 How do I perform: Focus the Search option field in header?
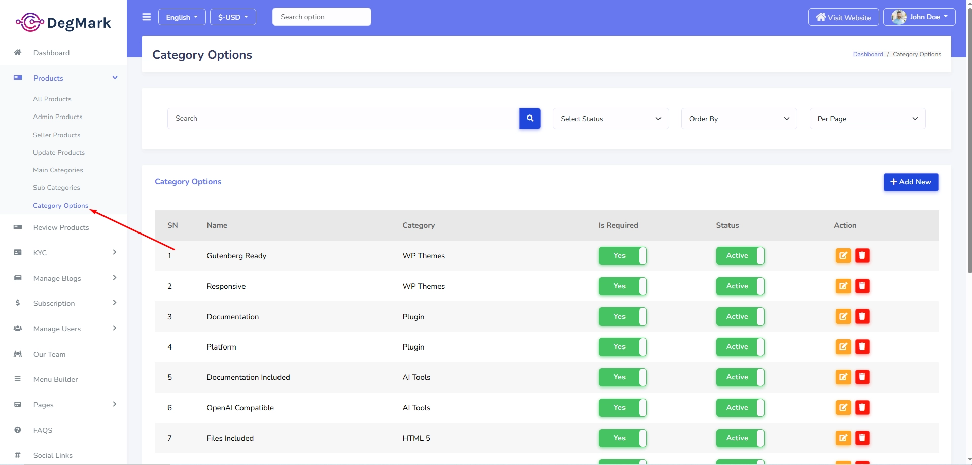(322, 17)
